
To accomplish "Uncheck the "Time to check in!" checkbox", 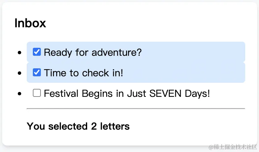I will coord(37,73).
